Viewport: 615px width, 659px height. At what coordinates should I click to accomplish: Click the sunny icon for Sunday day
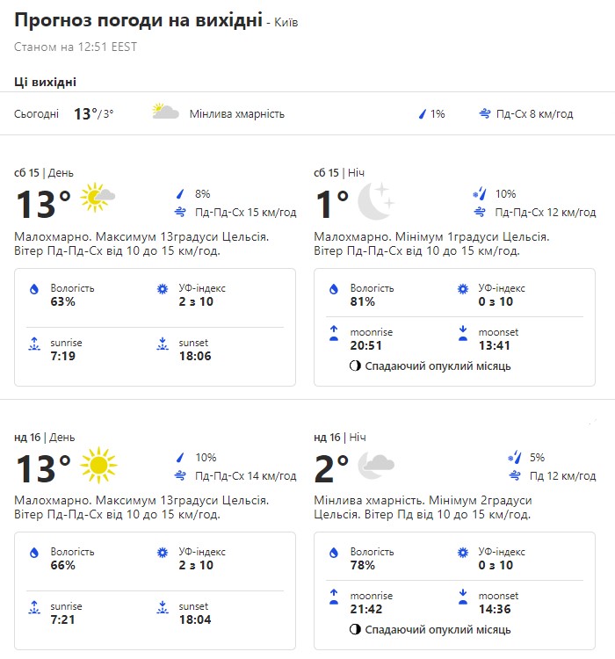click(98, 465)
